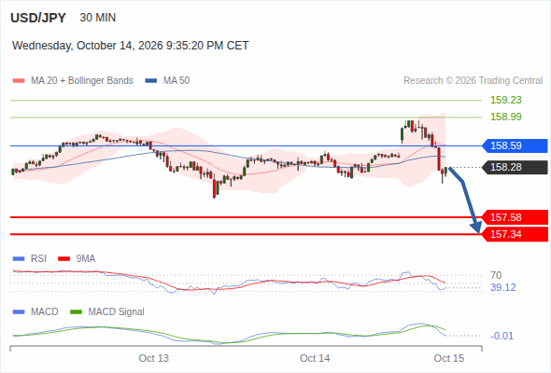Click the RSI value 39.12

click(503, 288)
